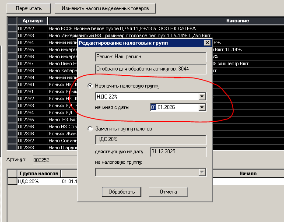The width and height of the screenshot is (284, 222).
Task: Click the Начало column header
Action: click(x=247, y=174)
